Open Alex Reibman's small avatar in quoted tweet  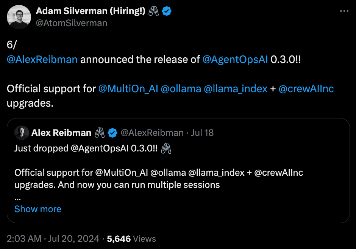point(22,133)
